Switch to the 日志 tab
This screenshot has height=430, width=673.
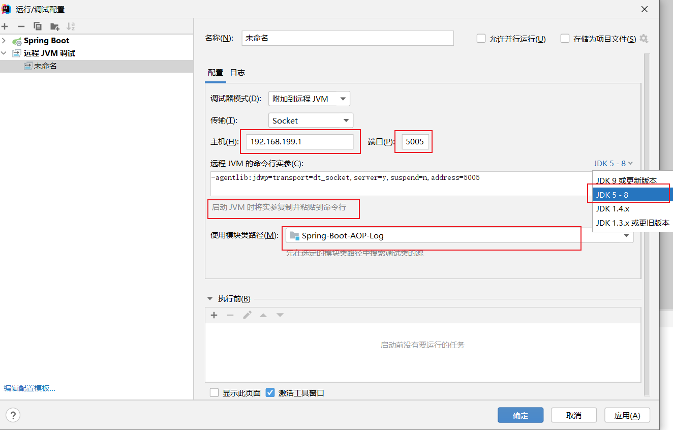(237, 72)
